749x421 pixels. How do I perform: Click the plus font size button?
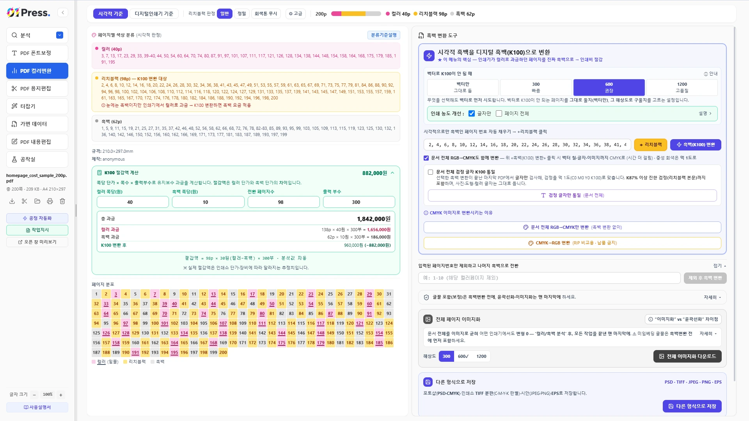tap(61, 394)
